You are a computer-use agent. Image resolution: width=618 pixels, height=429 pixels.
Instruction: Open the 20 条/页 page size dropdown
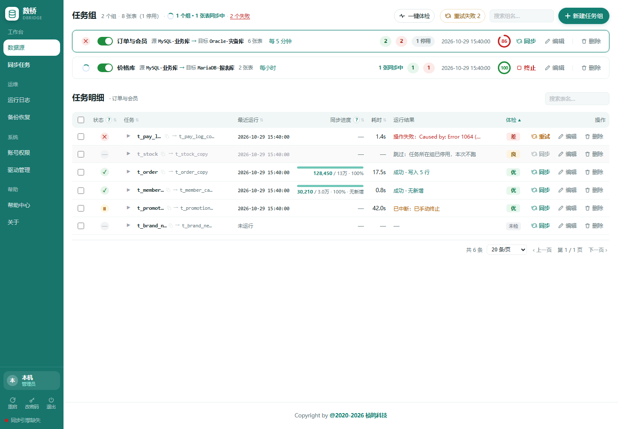pos(507,250)
